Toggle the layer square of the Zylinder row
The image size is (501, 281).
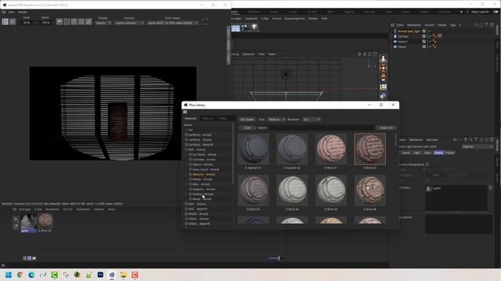pyautogui.click(x=424, y=37)
